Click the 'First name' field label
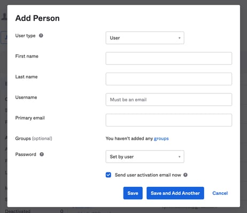The height and width of the screenshot is (213, 247). [x=27, y=56]
